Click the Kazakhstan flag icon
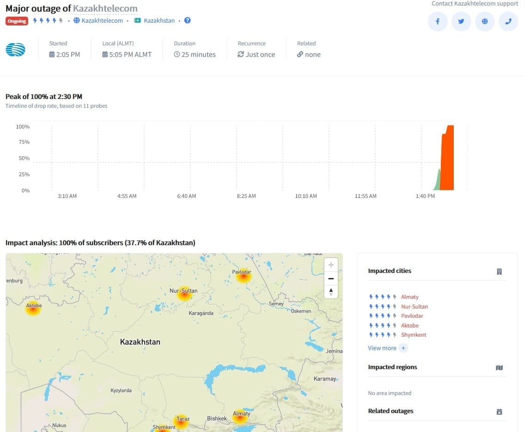The width and height of the screenshot is (530, 432). [x=137, y=20]
